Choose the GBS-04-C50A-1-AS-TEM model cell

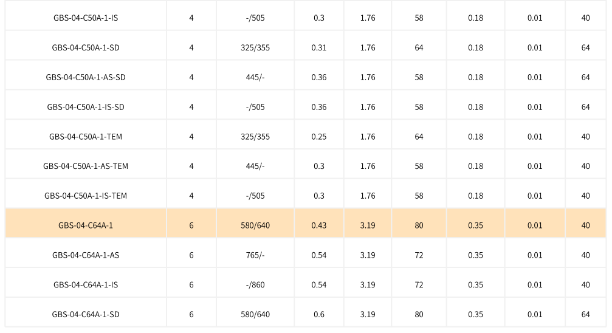(86, 166)
